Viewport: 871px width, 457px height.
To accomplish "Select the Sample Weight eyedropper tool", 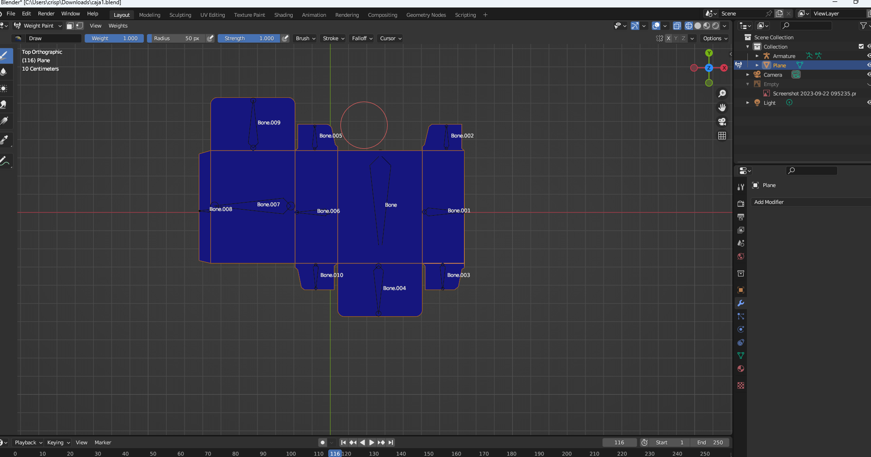I will pyautogui.click(x=5, y=139).
